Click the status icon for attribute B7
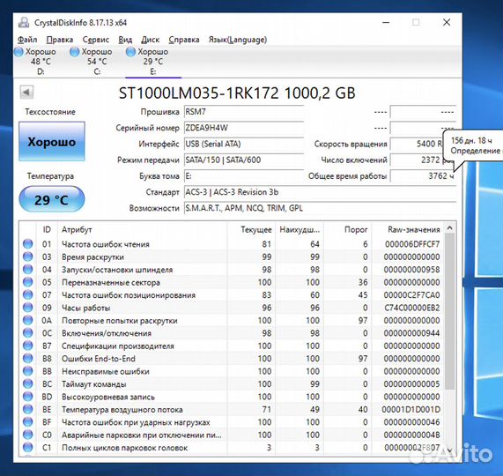 28,346
